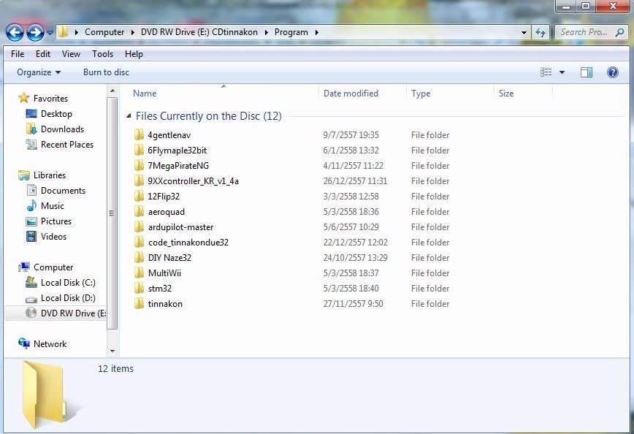Click the Refresh button beside address bar
The width and height of the screenshot is (634, 434).
click(x=541, y=32)
